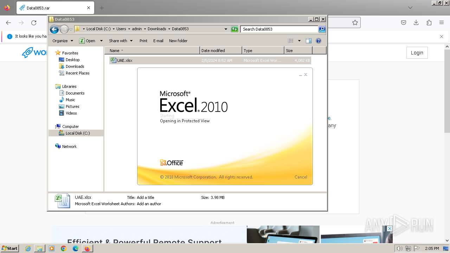Open the list all tabs dropdown
The height and width of the screenshot is (253, 450).
pyautogui.click(x=410, y=8)
